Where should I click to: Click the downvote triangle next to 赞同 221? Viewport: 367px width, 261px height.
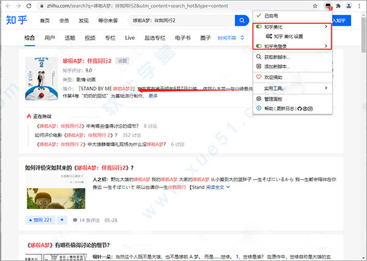pos(62,220)
